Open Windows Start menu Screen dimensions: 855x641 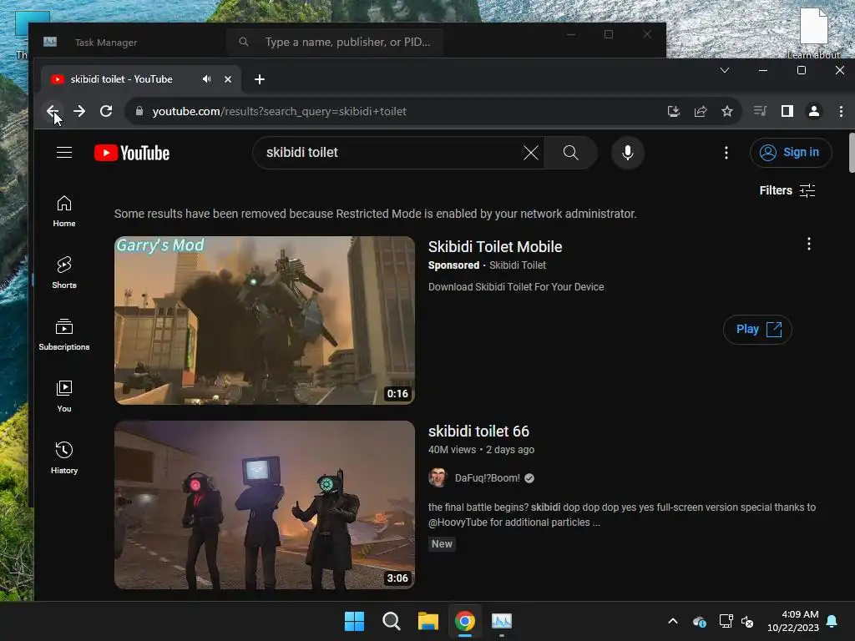(x=354, y=621)
